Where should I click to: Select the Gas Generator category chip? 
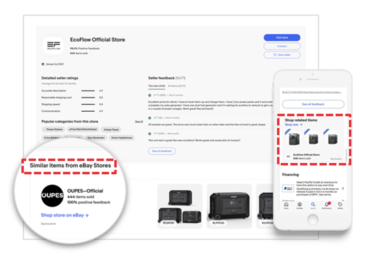pyautogui.click(x=96, y=138)
